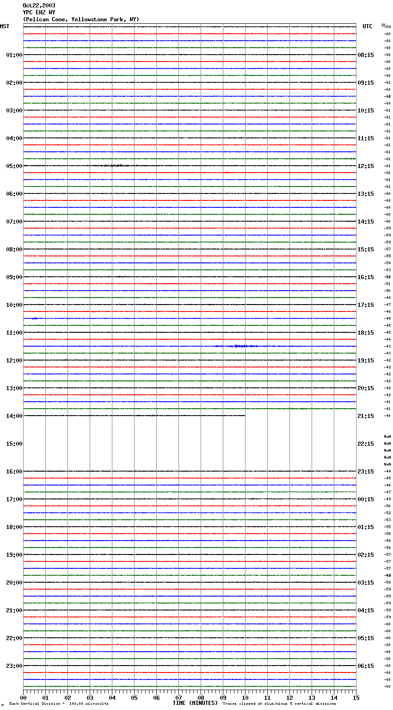Click the 'Each Vertical Division = 100.00 microvolts' note
The width and height of the screenshot is (393, 710).
[x=59, y=704]
